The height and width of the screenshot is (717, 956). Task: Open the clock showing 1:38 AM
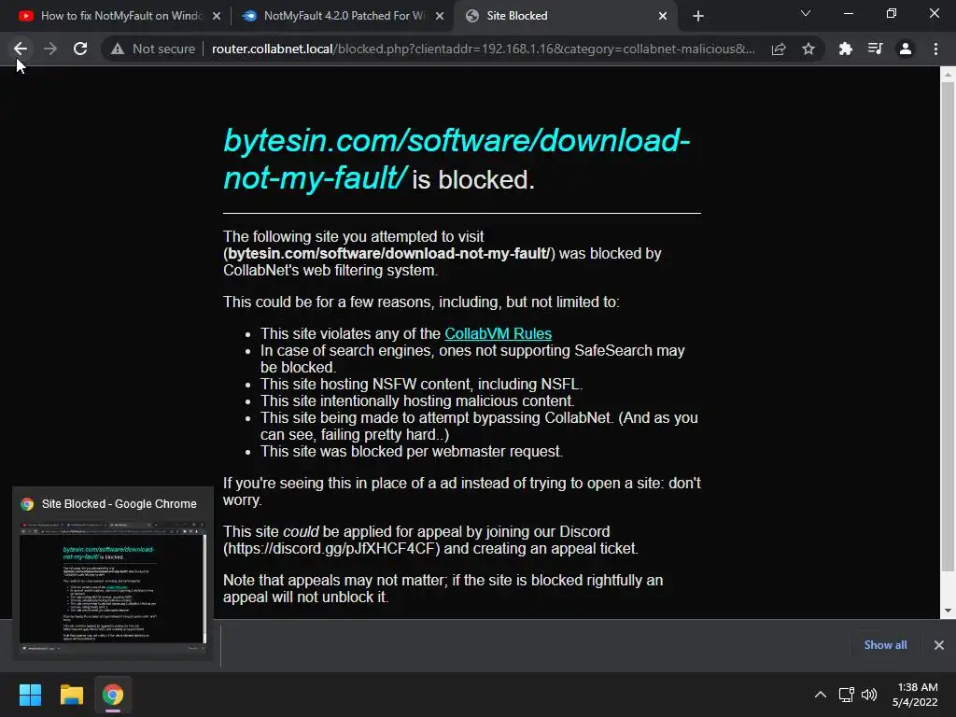915,695
